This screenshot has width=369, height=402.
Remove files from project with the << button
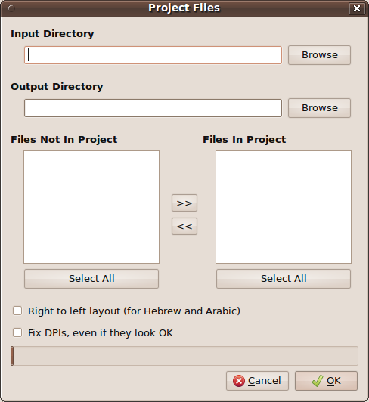(x=184, y=227)
